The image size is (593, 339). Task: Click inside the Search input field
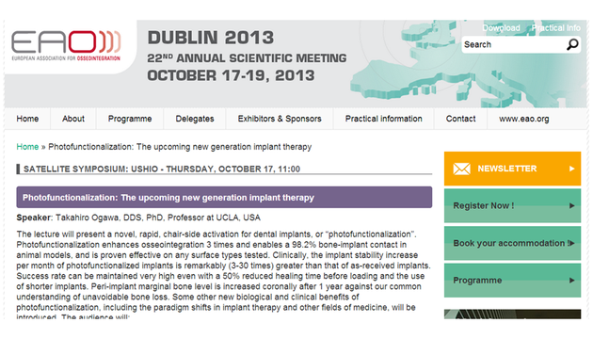click(514, 44)
